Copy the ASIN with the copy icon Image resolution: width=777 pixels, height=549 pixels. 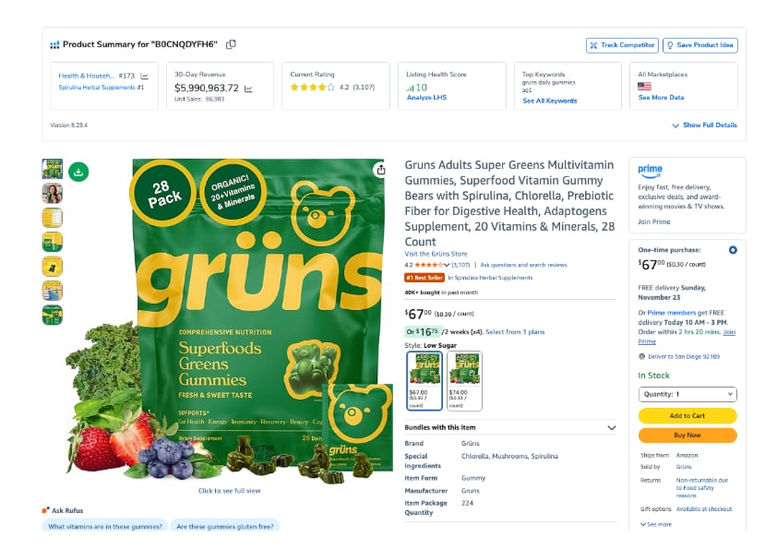231,44
